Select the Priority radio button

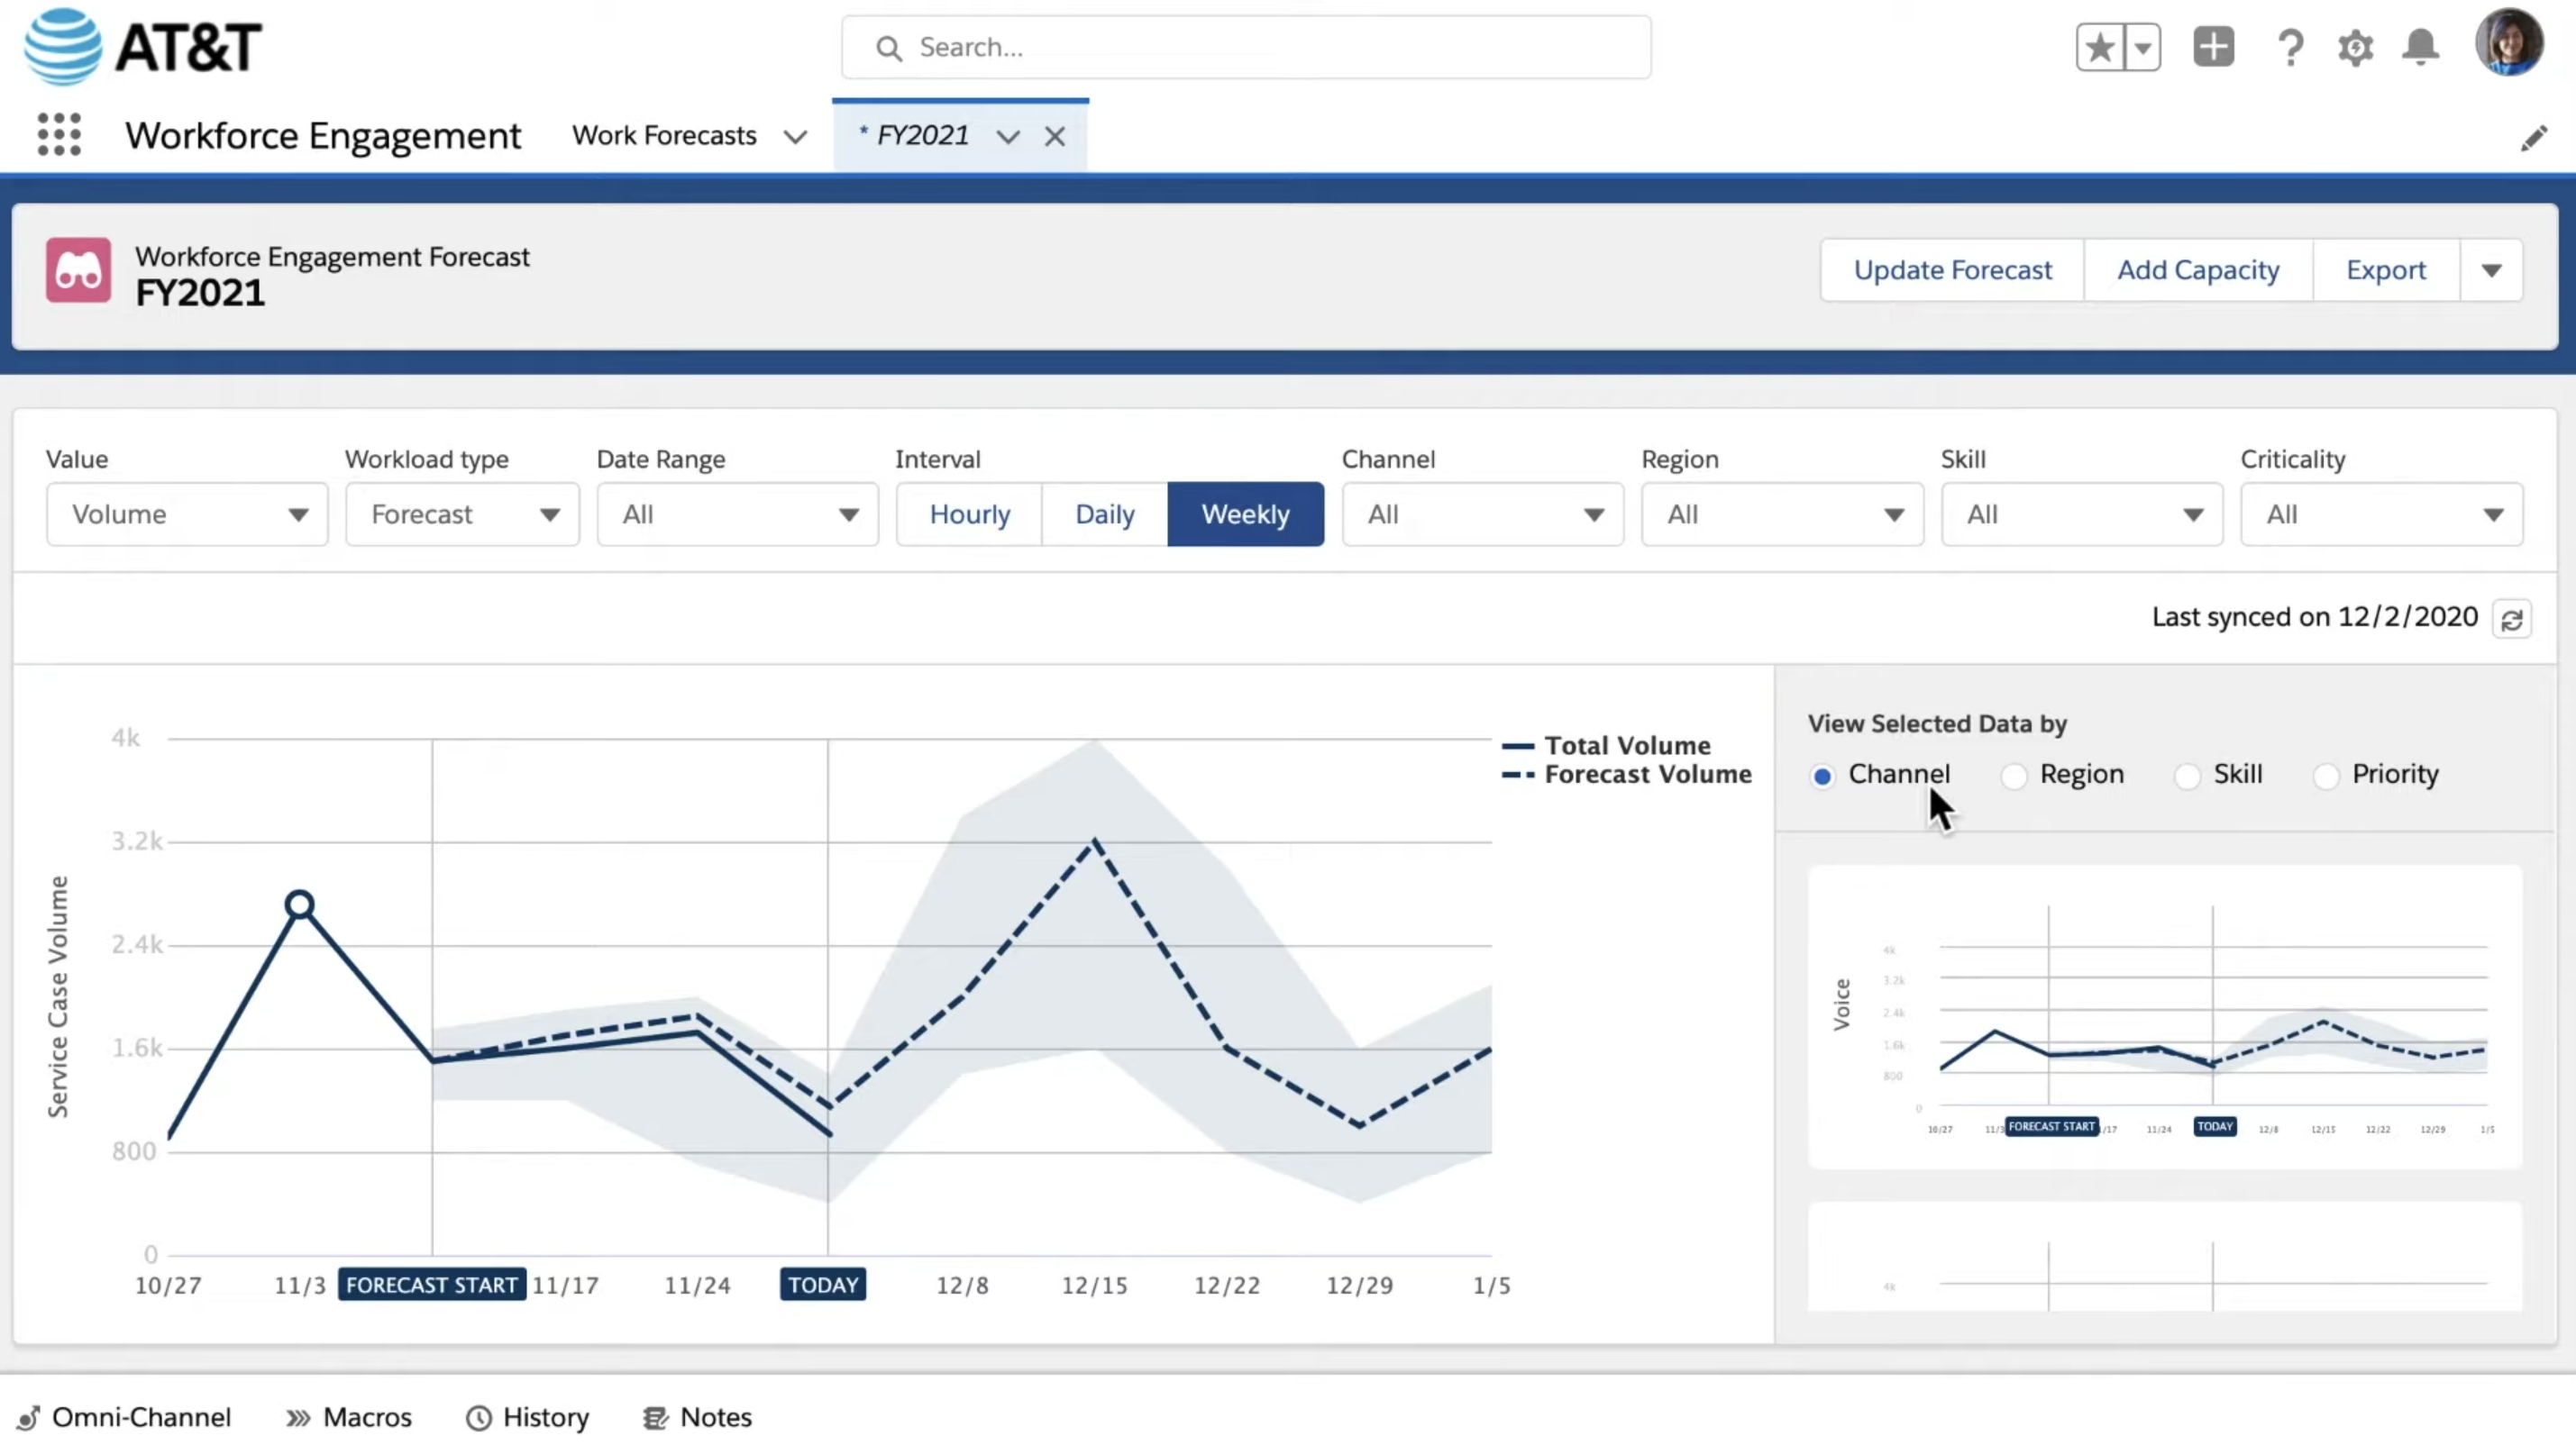pyautogui.click(x=2326, y=776)
